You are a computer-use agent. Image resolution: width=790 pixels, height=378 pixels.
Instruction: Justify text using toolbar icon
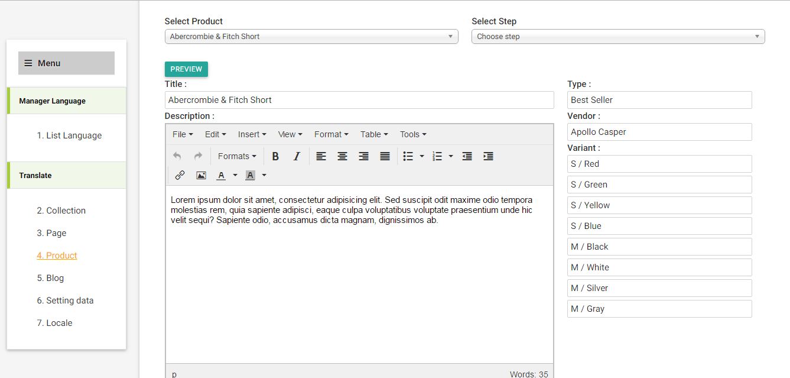[x=385, y=156]
